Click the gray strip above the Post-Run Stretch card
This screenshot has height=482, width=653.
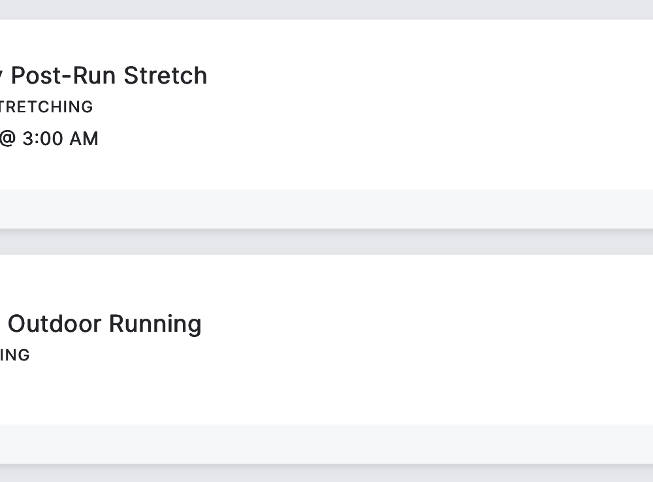tap(326, 9)
